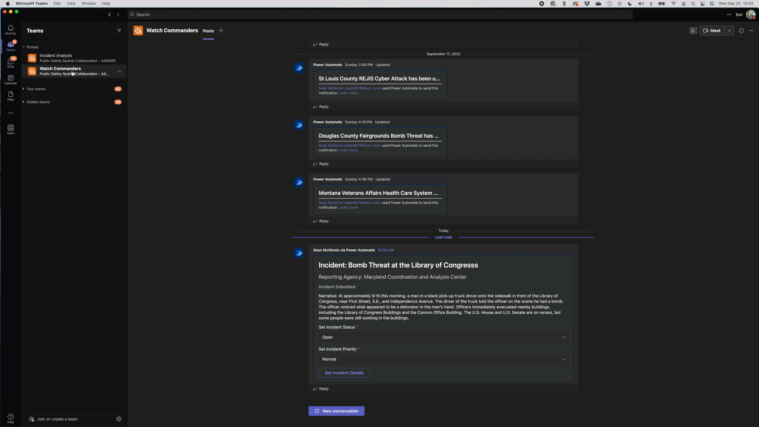The height and width of the screenshot is (427, 759).
Task: Open the Apps sidebar icon
Action: (11, 129)
